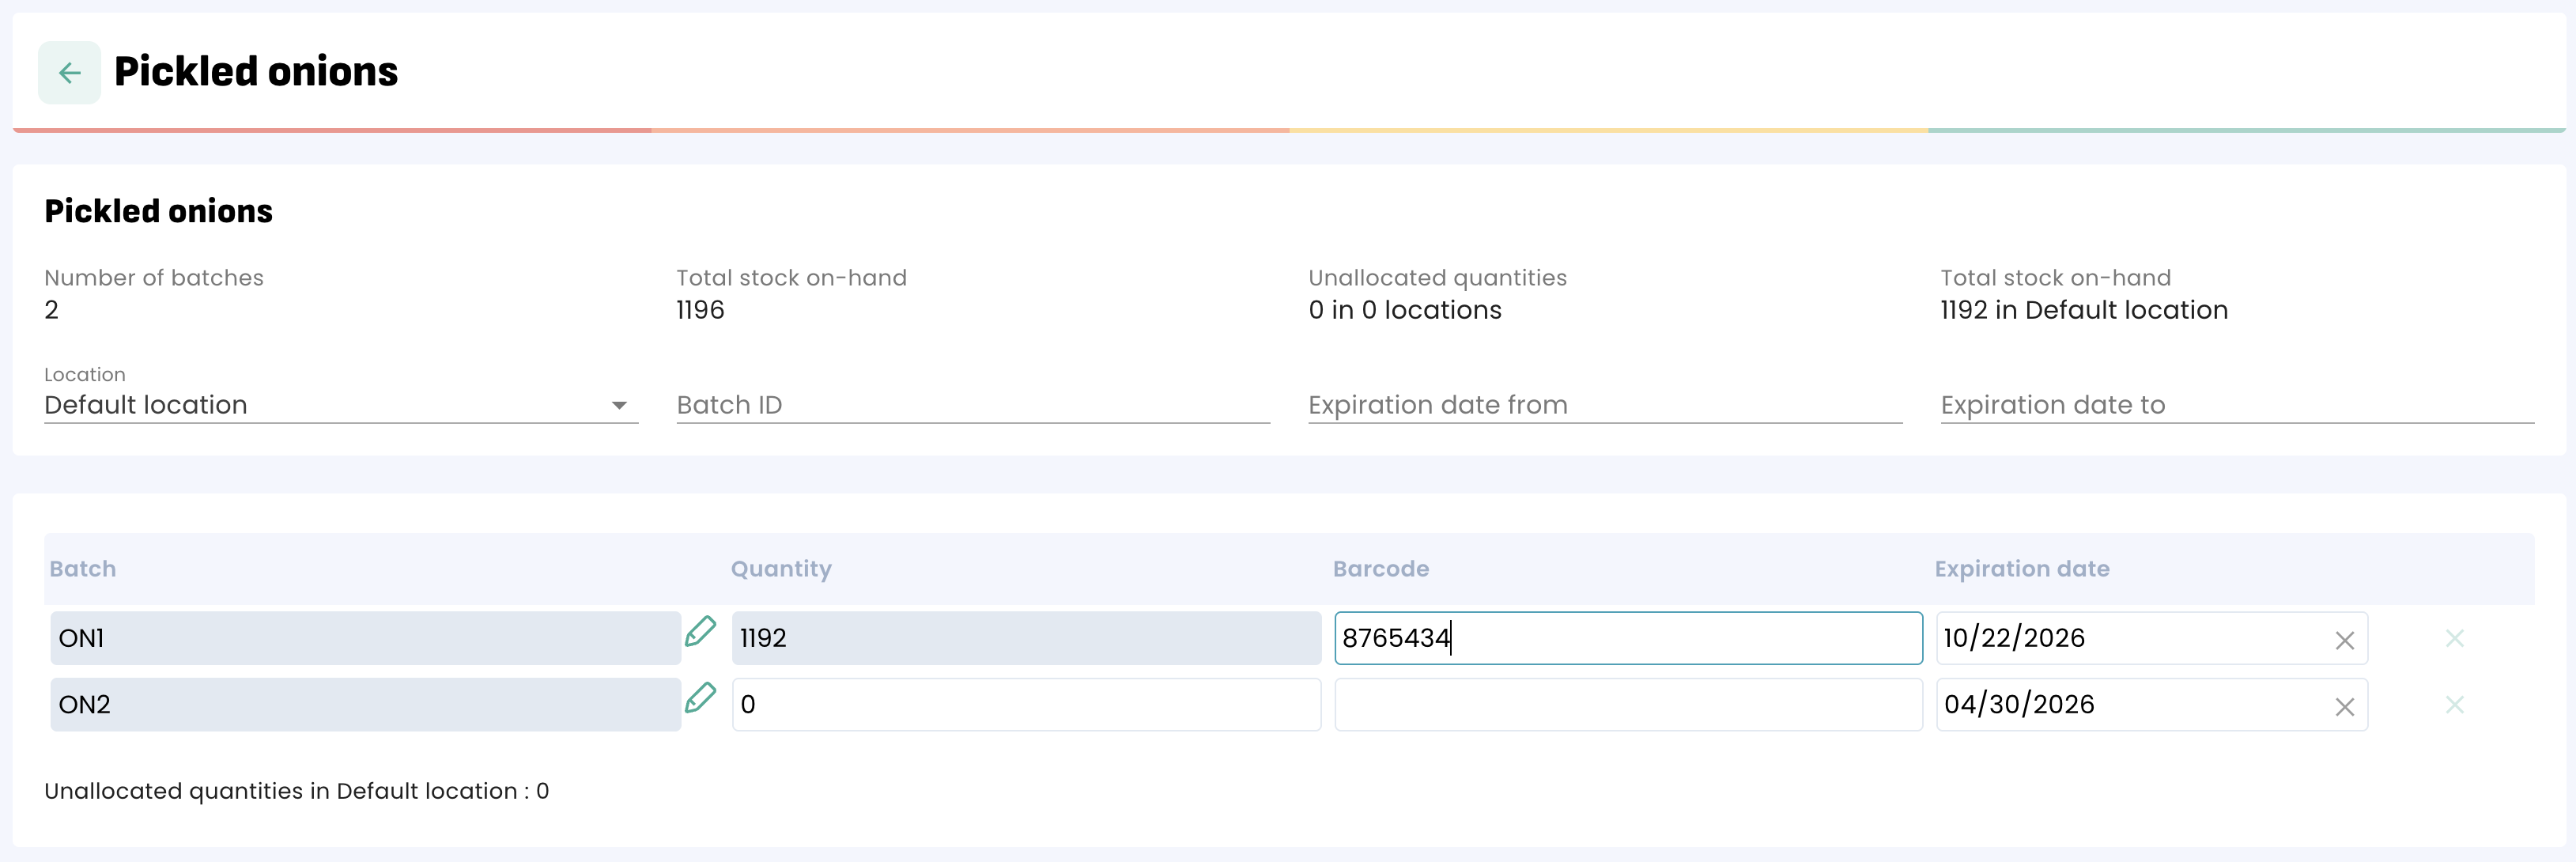Viewport: 2576px width, 862px height.
Task: Open the ON2 expiration date 04/30/2026 field
Action: click(x=2120, y=705)
